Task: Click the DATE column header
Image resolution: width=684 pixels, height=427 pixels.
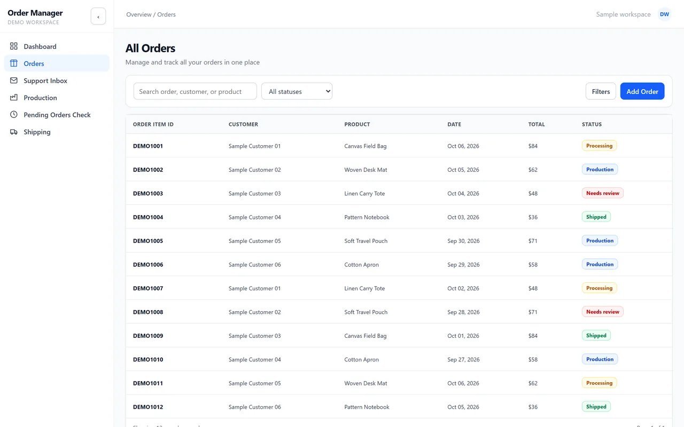Action: (454, 124)
